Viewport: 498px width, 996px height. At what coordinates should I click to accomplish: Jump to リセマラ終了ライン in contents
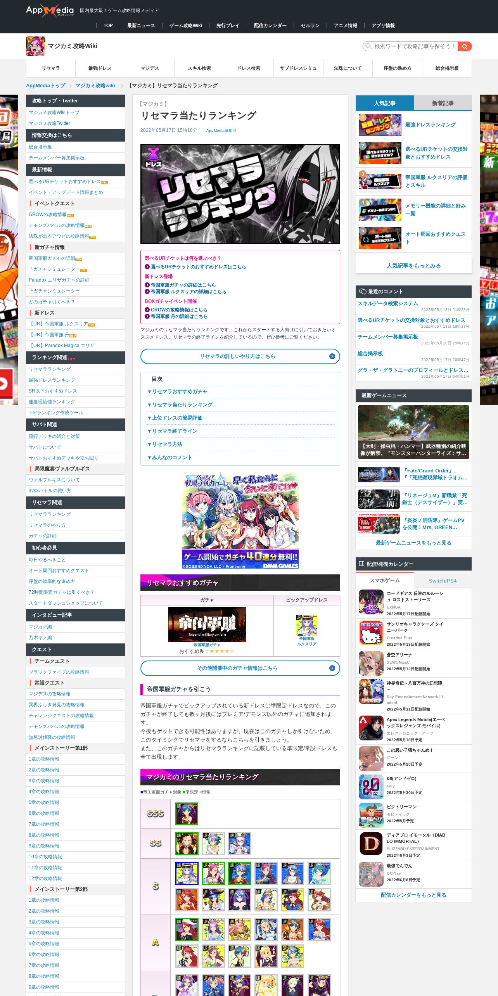tap(174, 431)
